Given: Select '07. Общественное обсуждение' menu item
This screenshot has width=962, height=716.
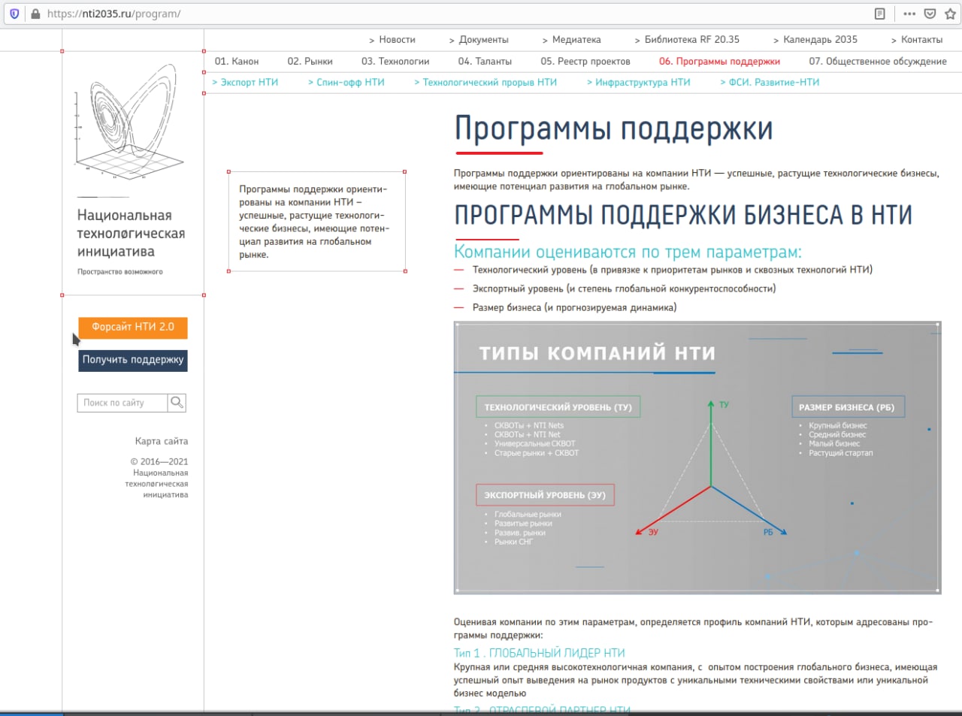Looking at the screenshot, I should click(878, 62).
